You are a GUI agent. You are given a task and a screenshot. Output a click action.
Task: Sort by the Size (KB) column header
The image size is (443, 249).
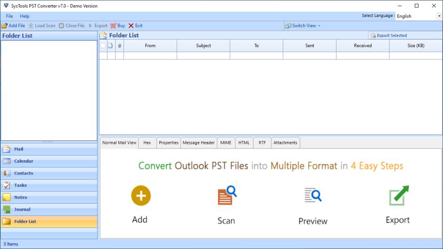pos(416,45)
